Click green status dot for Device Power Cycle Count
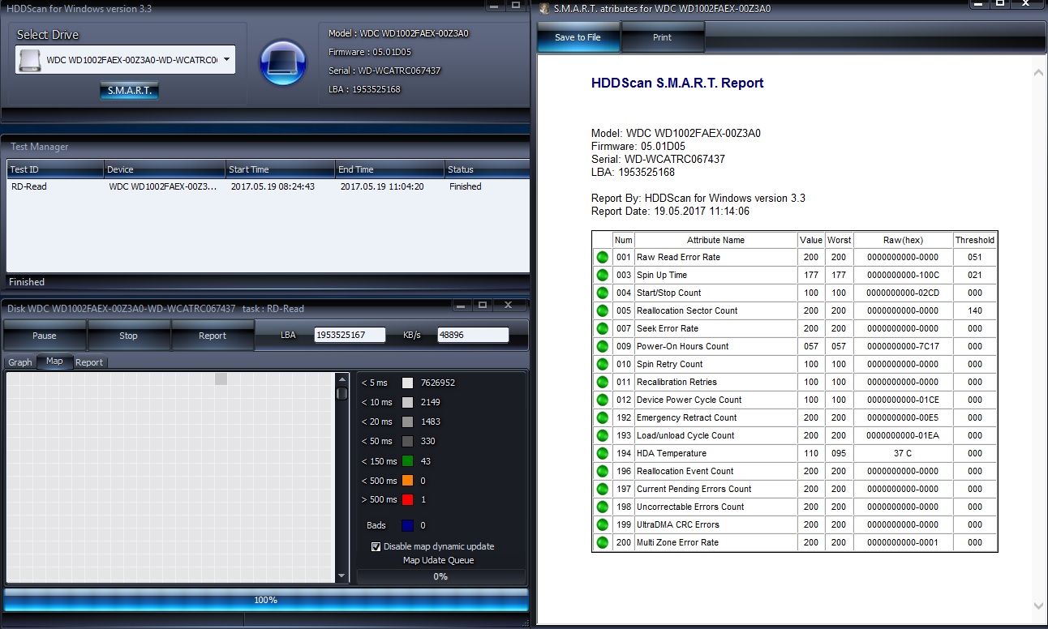The width and height of the screenshot is (1048, 629). (x=602, y=400)
